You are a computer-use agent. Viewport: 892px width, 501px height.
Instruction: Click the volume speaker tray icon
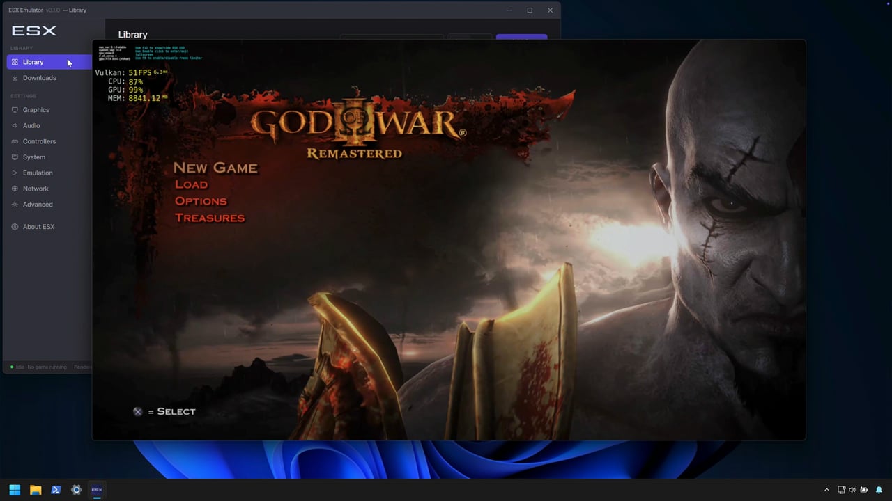coord(853,490)
